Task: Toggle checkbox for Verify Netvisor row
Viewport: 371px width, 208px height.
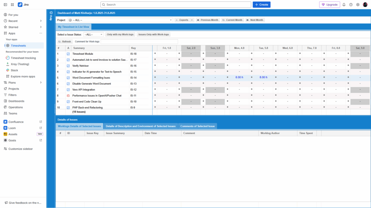Action: point(68,66)
